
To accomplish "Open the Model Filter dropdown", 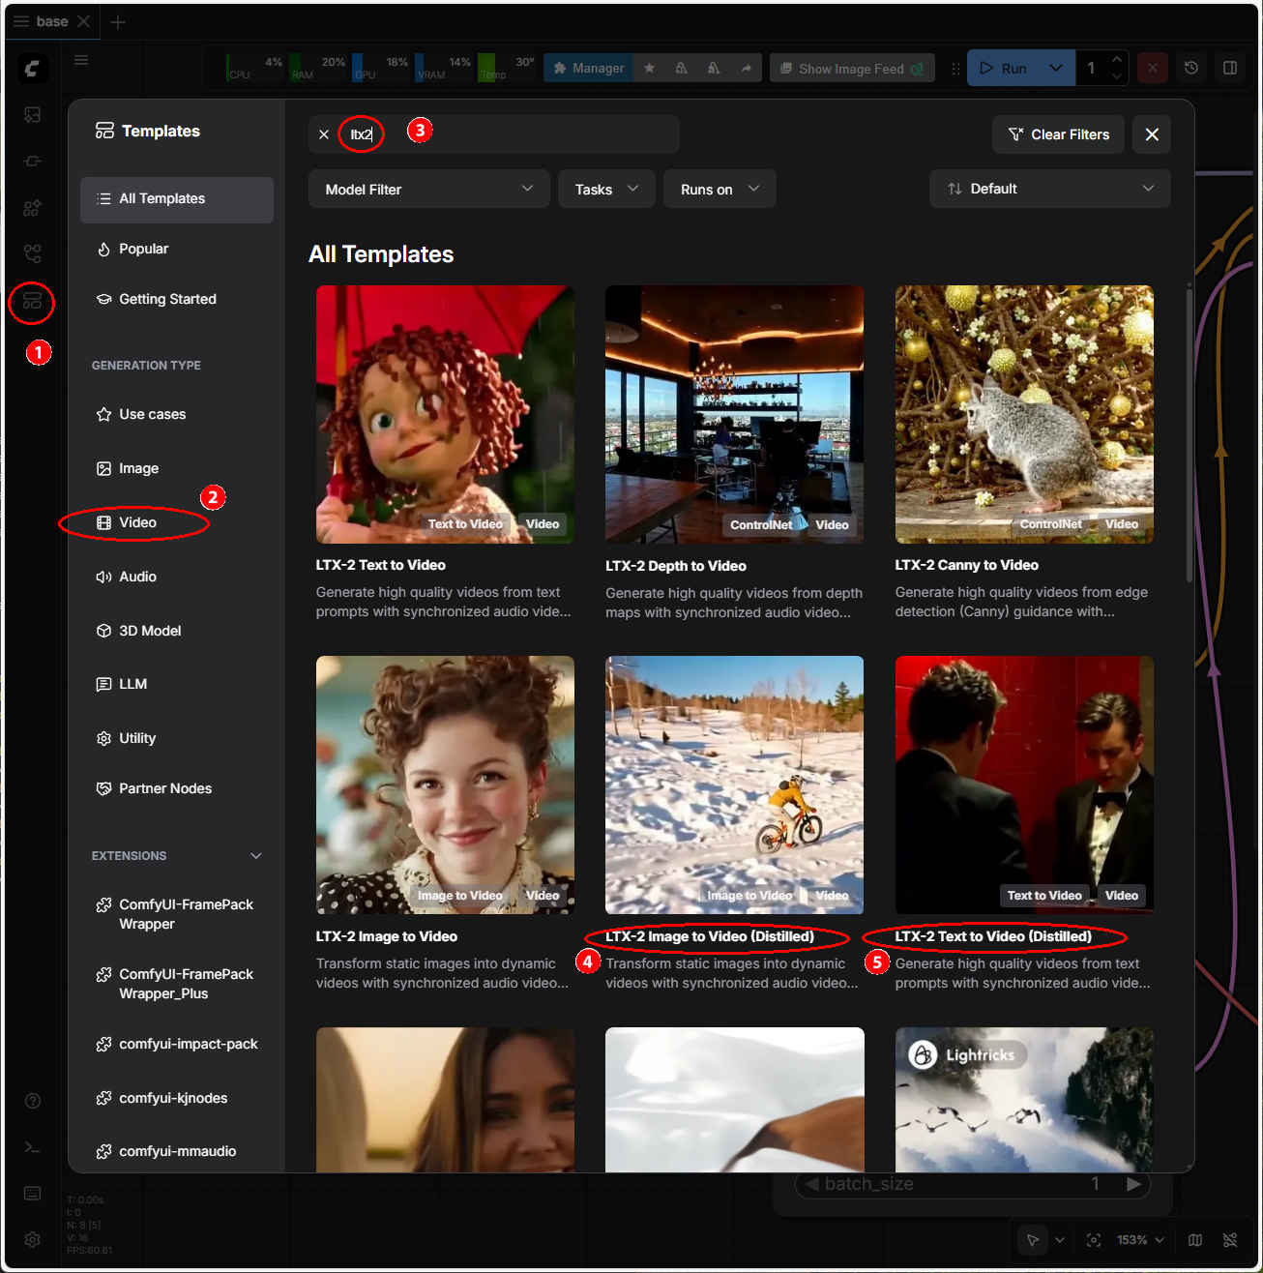I will click(428, 190).
